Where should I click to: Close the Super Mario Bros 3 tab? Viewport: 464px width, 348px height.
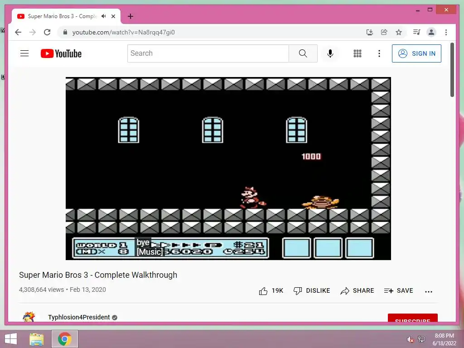113,16
